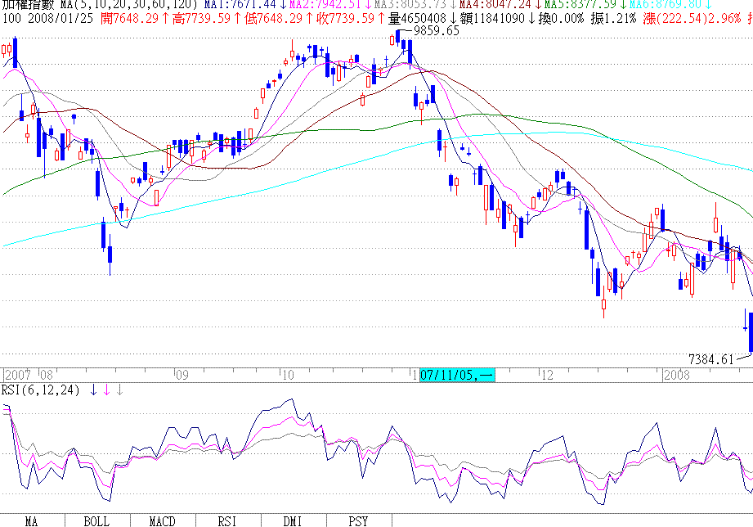Select the MACD indicator tab
The height and width of the screenshot is (527, 753).
click(163, 520)
